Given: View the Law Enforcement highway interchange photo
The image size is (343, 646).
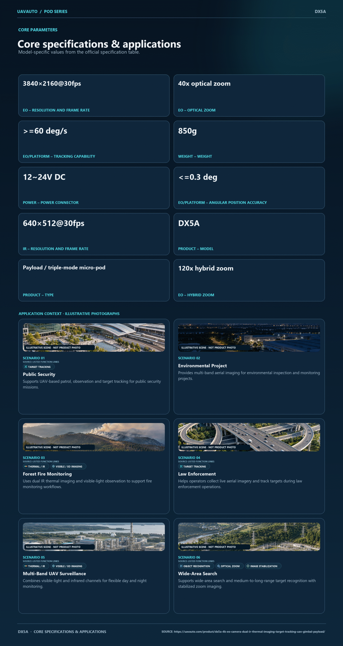Looking at the screenshot, I should coord(249,437).
